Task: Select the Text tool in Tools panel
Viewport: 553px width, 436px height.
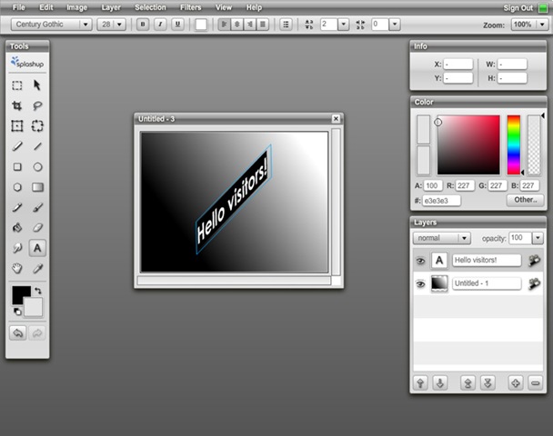Action: tap(38, 248)
